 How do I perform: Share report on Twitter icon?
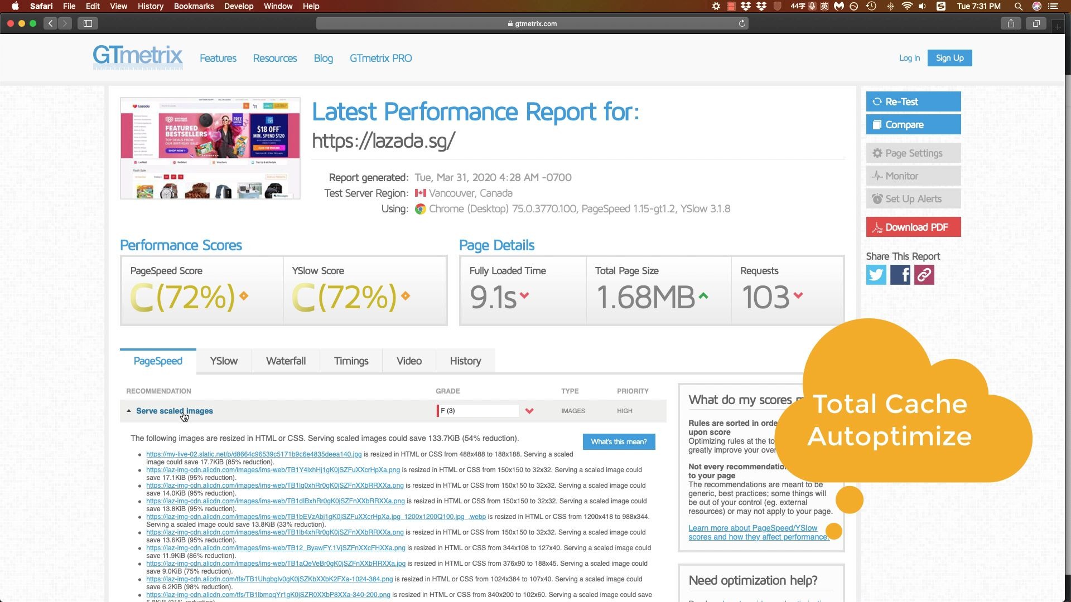click(876, 275)
